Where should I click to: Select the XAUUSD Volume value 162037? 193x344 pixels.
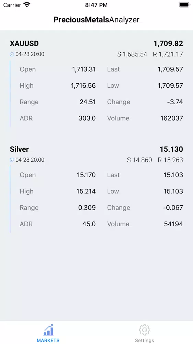point(172,118)
